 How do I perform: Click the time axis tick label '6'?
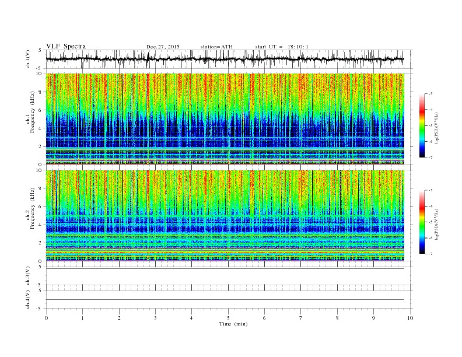click(x=264, y=318)
